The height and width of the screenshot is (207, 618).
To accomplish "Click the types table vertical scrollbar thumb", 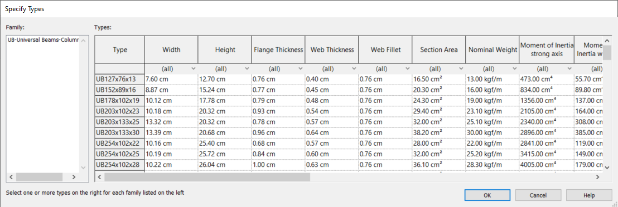I will click(x=608, y=53).
